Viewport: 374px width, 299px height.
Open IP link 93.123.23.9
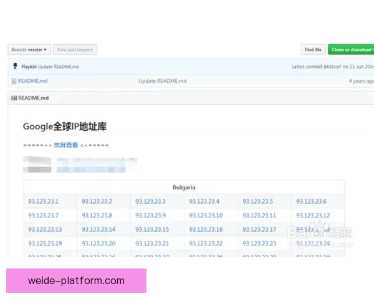150,216
